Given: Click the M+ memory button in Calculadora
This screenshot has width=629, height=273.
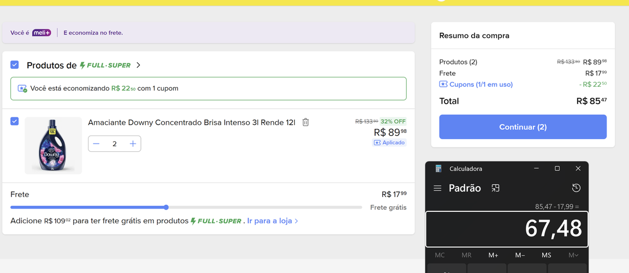Looking at the screenshot, I should pyautogui.click(x=494, y=256).
